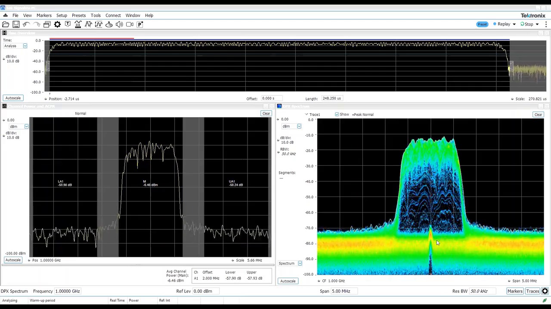Click the Autoscale button in the spectrum panel

click(x=288, y=281)
